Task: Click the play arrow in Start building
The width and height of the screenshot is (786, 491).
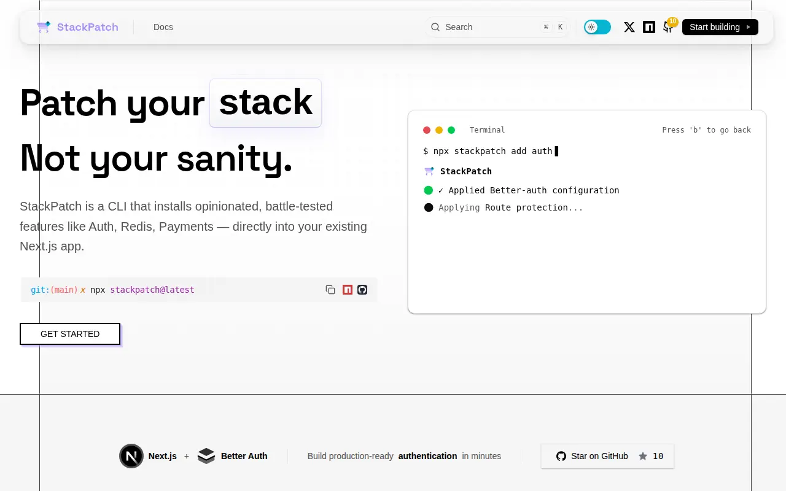Action: pyautogui.click(x=748, y=27)
